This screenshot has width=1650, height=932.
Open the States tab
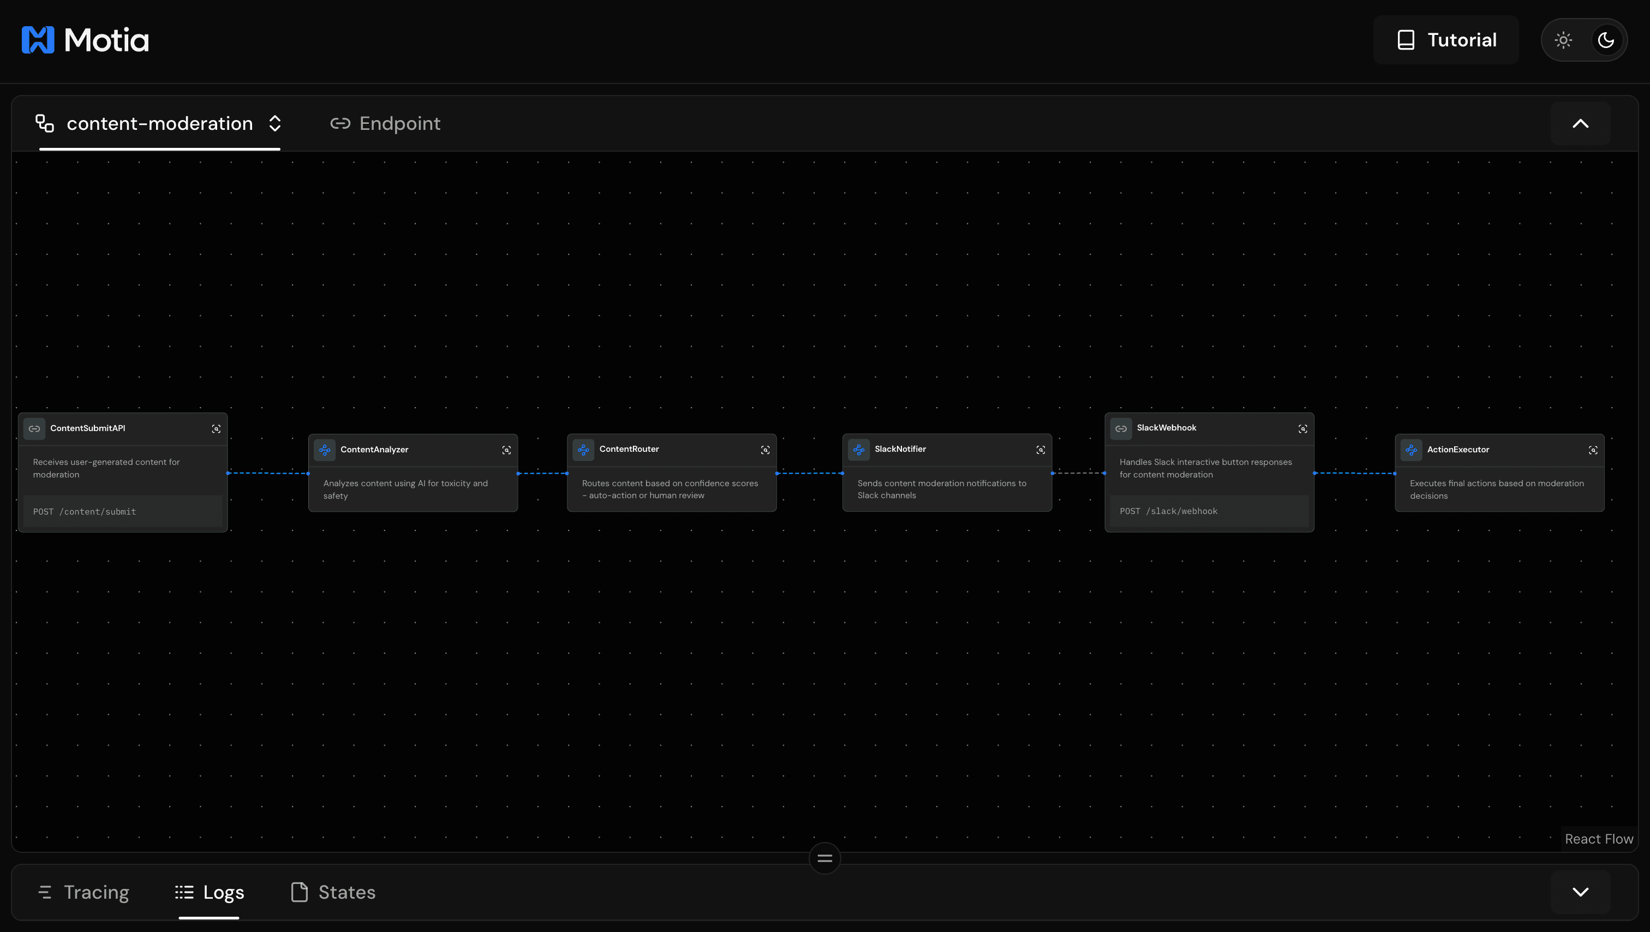[x=332, y=892]
